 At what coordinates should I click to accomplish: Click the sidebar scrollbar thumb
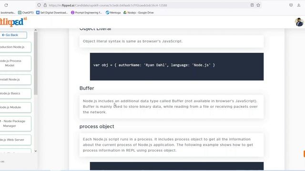click(x=36, y=63)
